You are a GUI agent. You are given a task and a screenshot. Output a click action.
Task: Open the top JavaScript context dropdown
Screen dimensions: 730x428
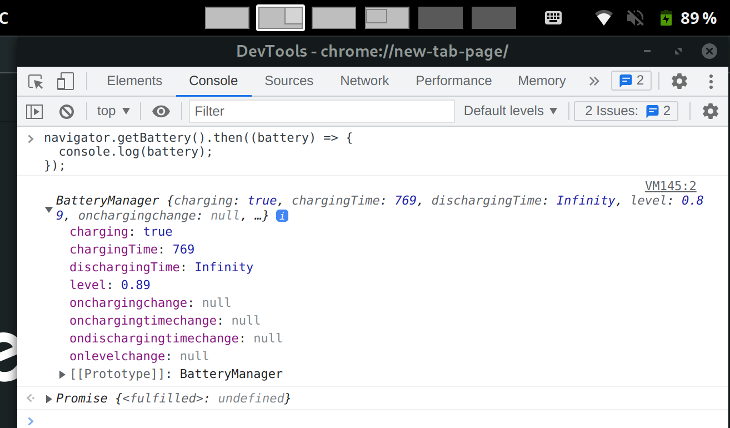click(113, 111)
